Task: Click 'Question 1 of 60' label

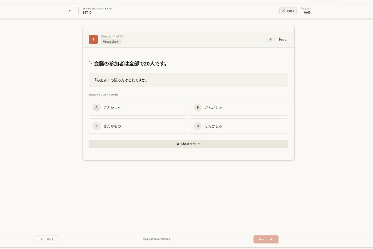Action: [112, 36]
